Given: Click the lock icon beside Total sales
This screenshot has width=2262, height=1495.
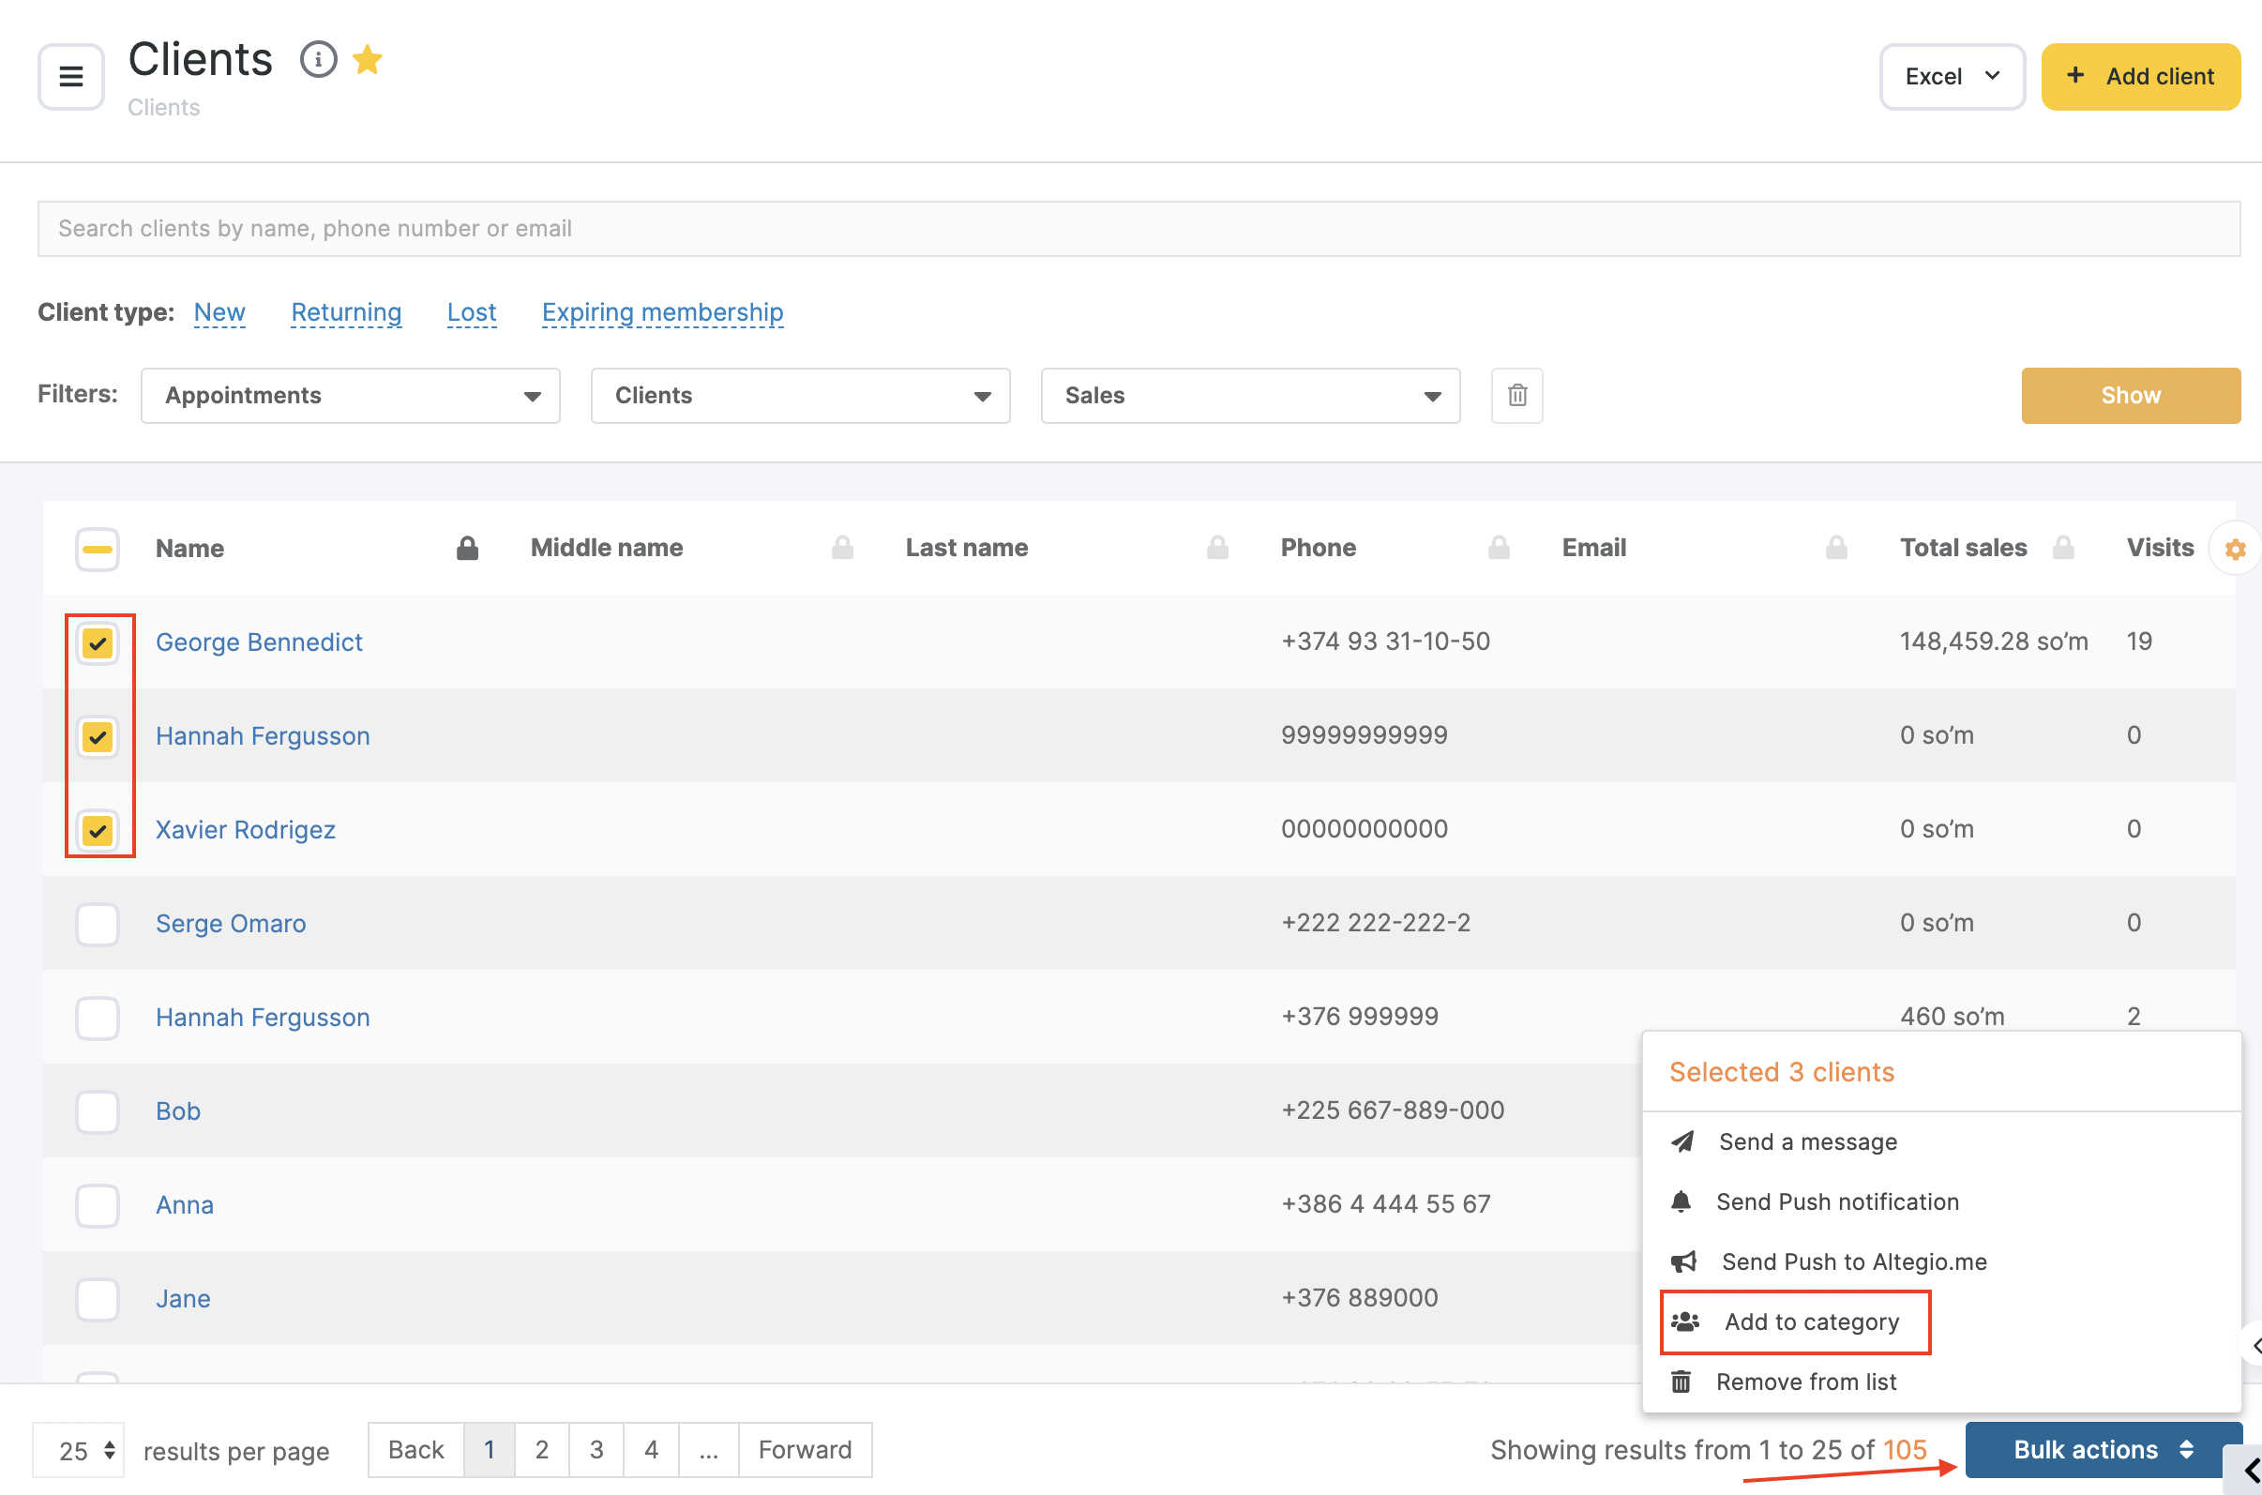Looking at the screenshot, I should pos(2064,549).
